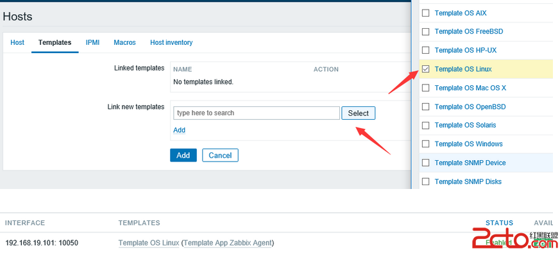Check the Template OS Mac OS X box
The height and width of the screenshot is (255, 560).
tap(425, 88)
